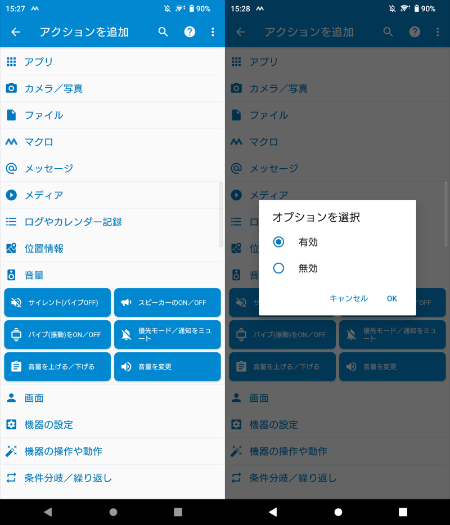Viewport: 450px width, 525px height.
Task: Expand the カメラ／写真 category on left screen
Action: point(112,88)
